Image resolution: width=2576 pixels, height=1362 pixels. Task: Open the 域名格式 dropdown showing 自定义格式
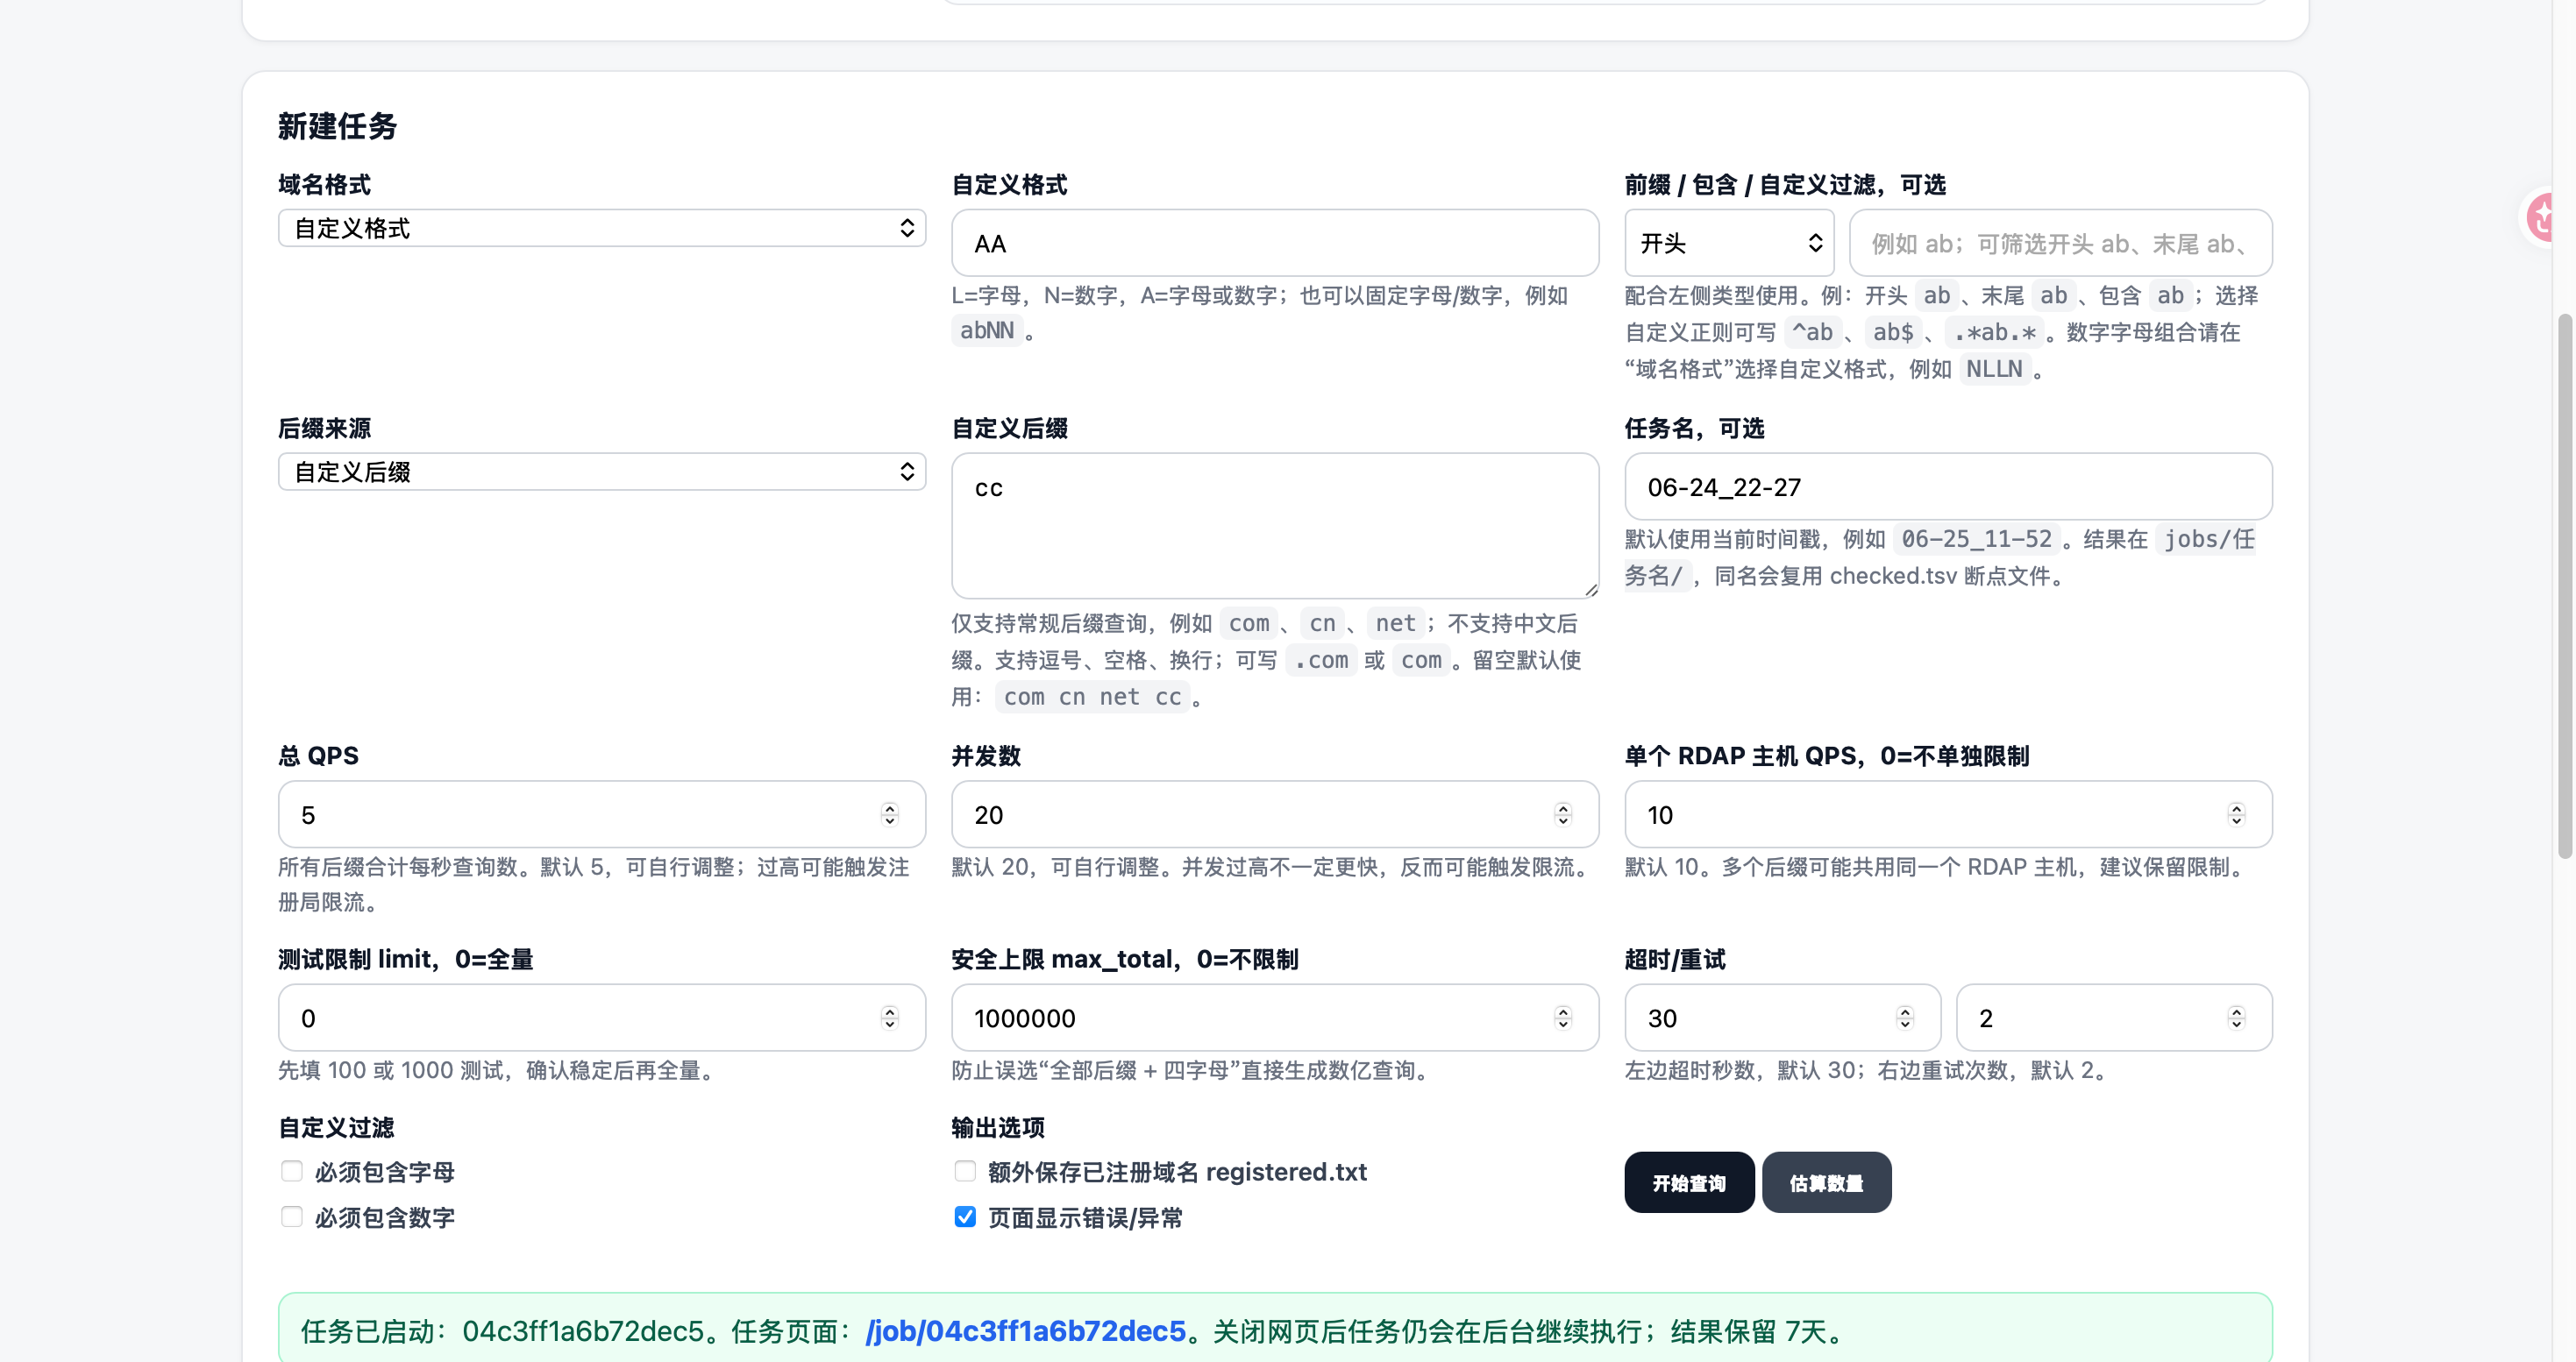point(601,228)
